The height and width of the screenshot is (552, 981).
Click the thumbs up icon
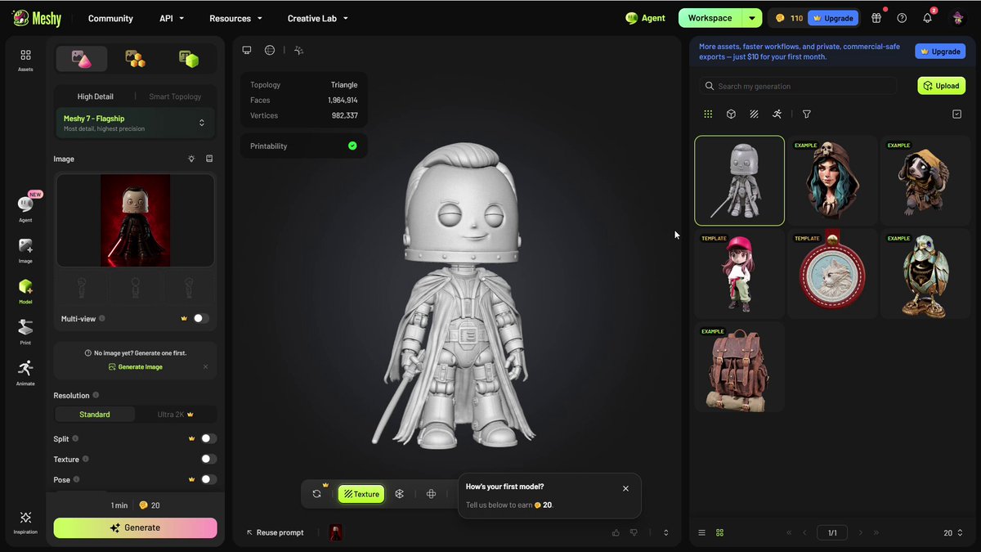616,532
